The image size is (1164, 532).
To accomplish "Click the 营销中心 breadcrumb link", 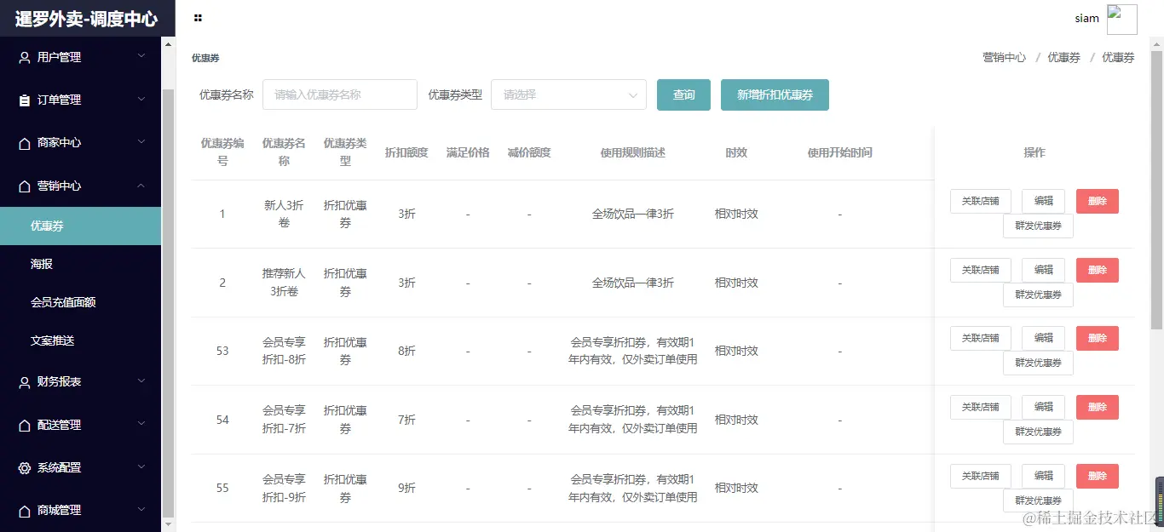I will pos(1004,58).
